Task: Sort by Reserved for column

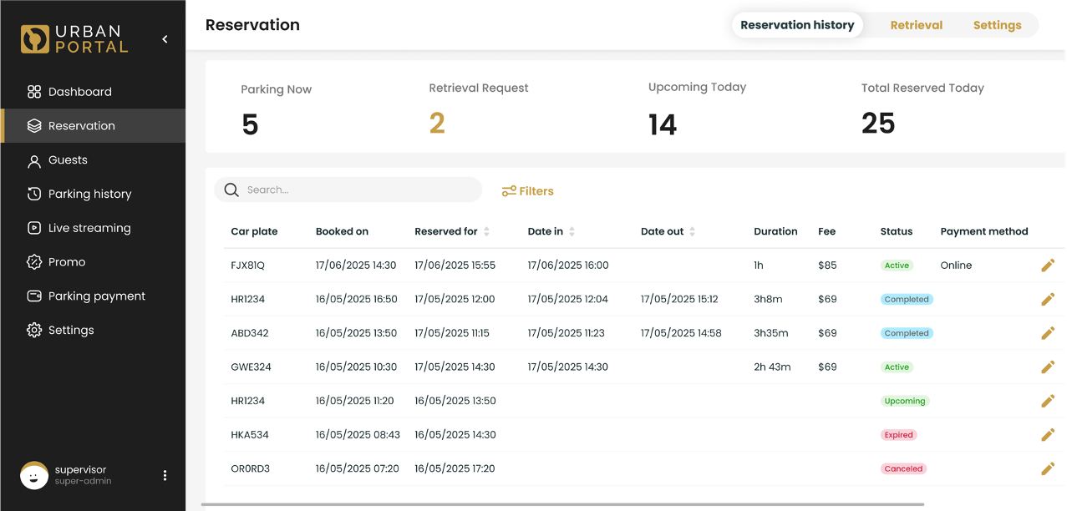Action: 486,232
